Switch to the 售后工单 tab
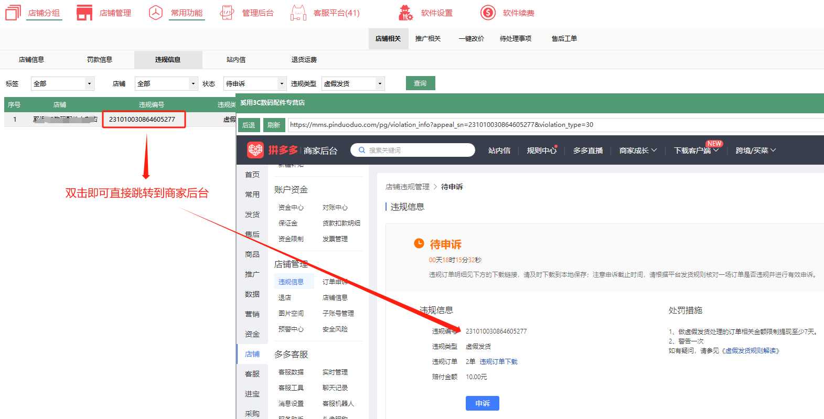 [564, 39]
